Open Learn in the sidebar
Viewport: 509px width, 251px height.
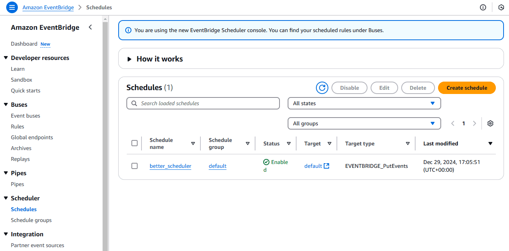click(x=18, y=69)
